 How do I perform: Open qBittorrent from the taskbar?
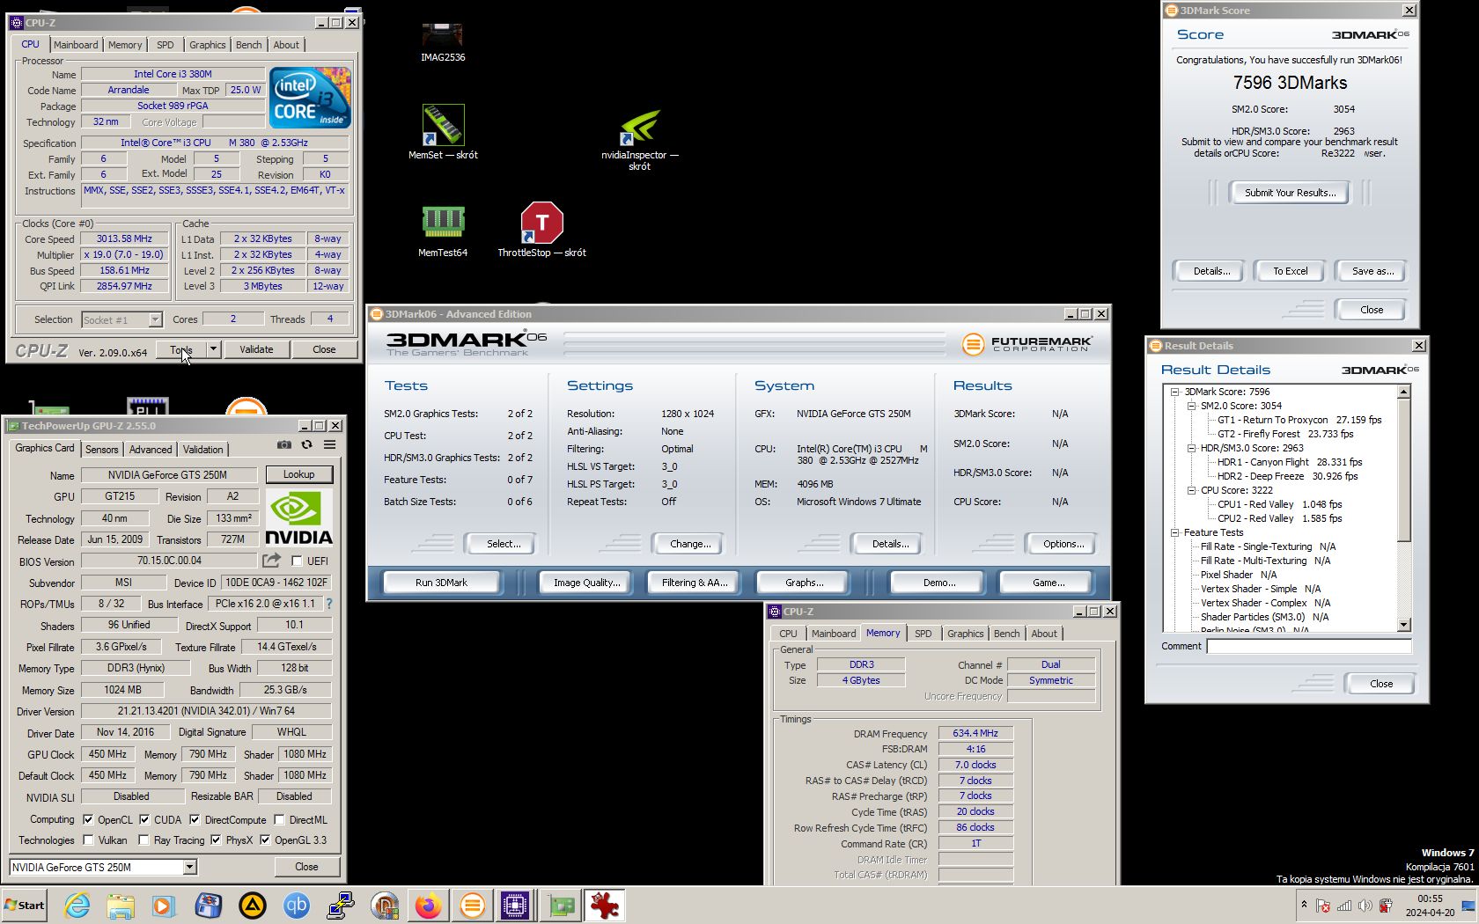tap(296, 905)
